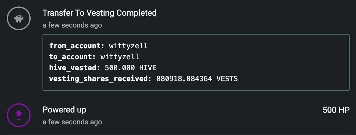Click the blank space between Powered up and 500 HP
356x135 pixels.
click(x=204, y=110)
